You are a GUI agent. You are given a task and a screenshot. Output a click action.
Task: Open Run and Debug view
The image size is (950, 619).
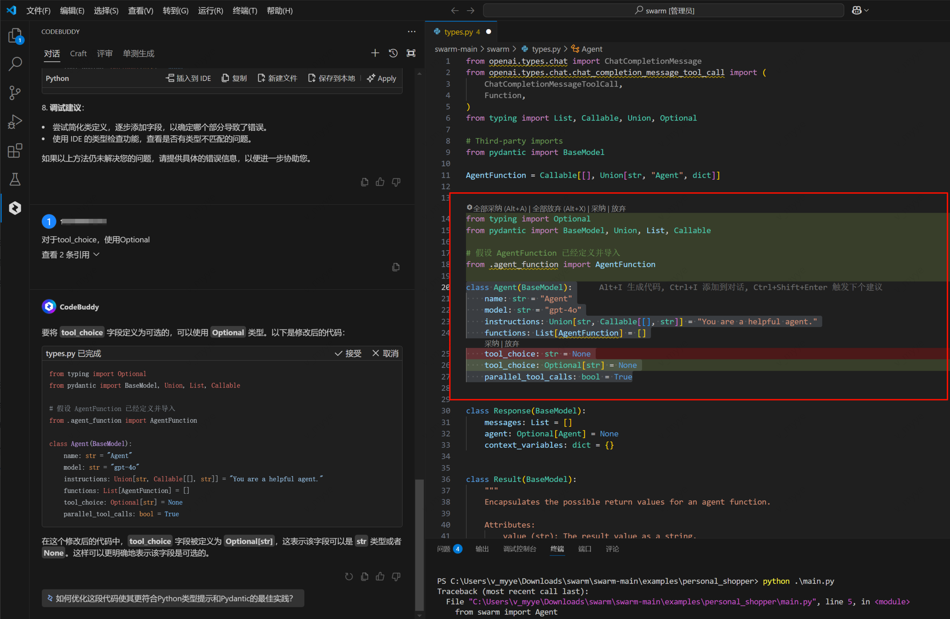pyautogui.click(x=15, y=122)
